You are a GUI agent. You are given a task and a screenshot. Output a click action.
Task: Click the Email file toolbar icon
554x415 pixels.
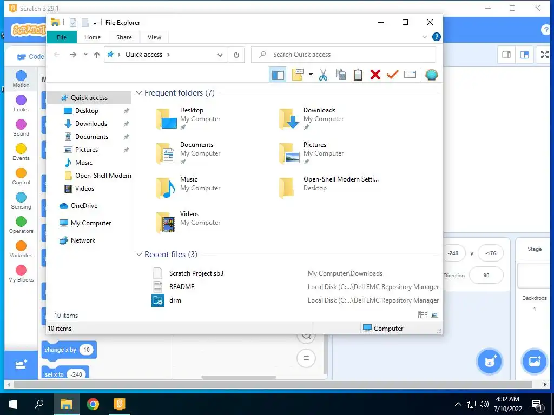(x=410, y=75)
